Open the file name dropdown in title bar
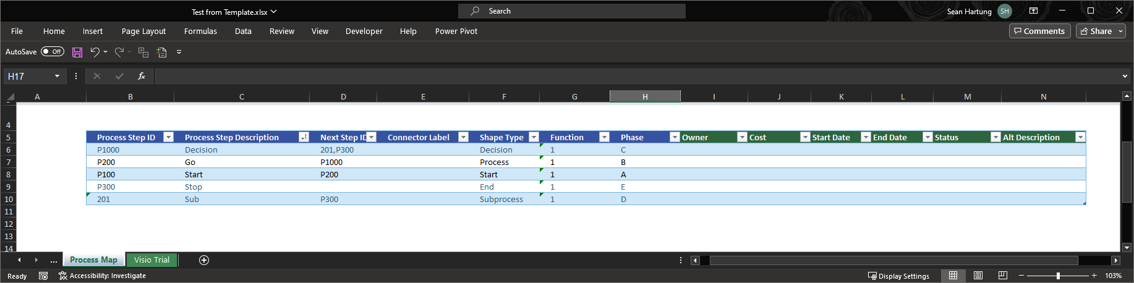Image resolution: width=1134 pixels, height=283 pixels. click(274, 12)
